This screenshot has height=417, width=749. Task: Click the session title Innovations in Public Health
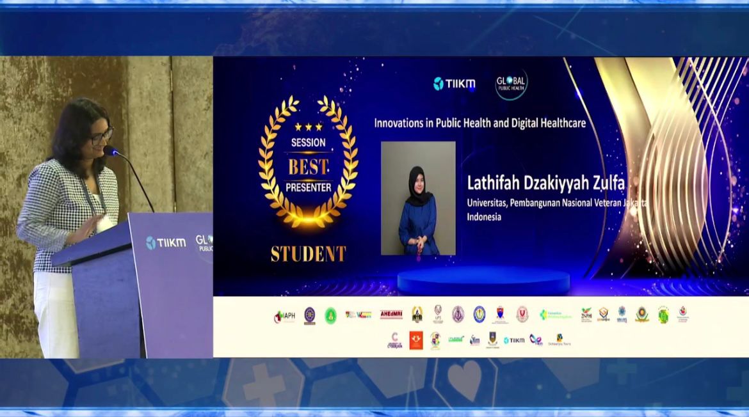pyautogui.click(x=479, y=123)
